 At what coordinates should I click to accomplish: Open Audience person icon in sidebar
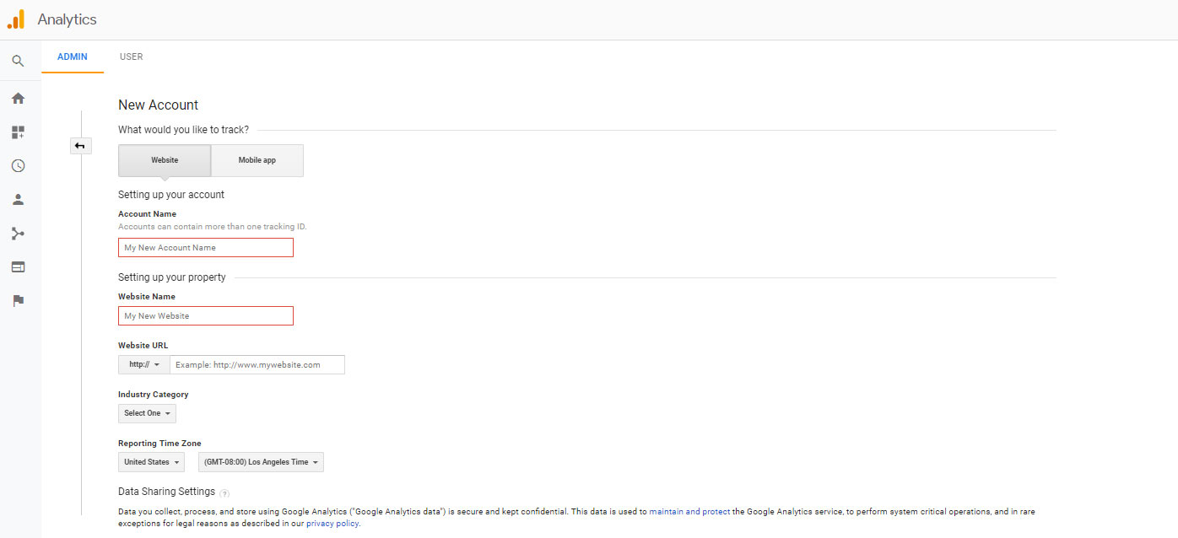(x=18, y=199)
